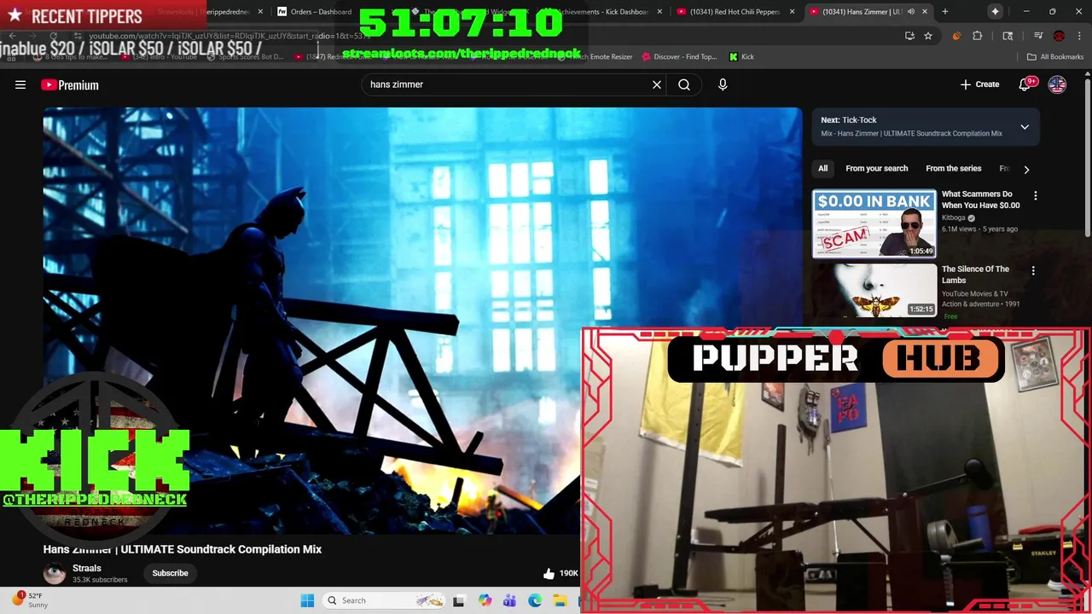Close the Hans Zimmer browser tab
The height and width of the screenshot is (614, 1092).
pyautogui.click(x=924, y=12)
